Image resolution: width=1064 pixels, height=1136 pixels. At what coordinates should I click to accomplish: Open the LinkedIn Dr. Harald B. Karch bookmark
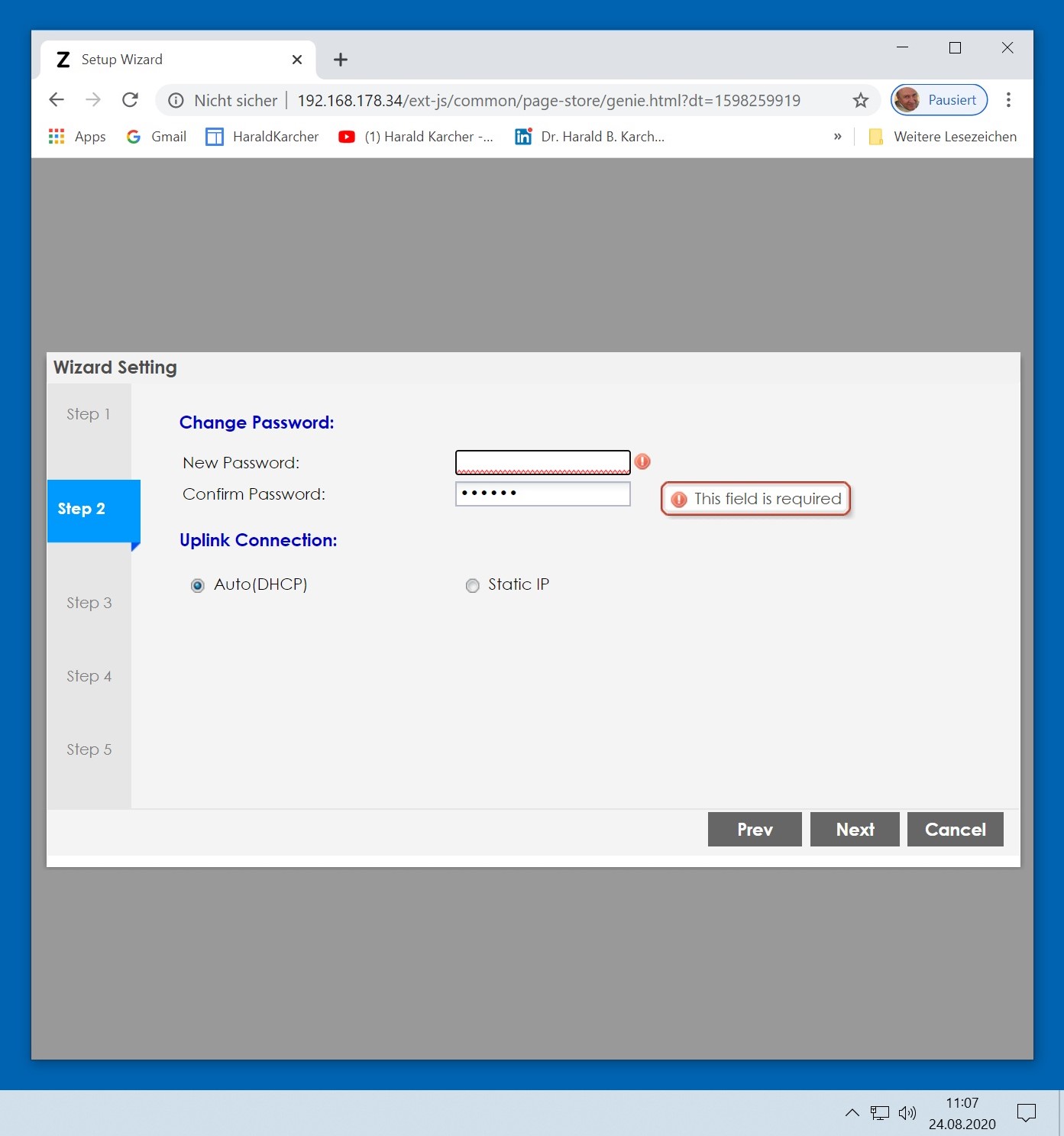590,137
